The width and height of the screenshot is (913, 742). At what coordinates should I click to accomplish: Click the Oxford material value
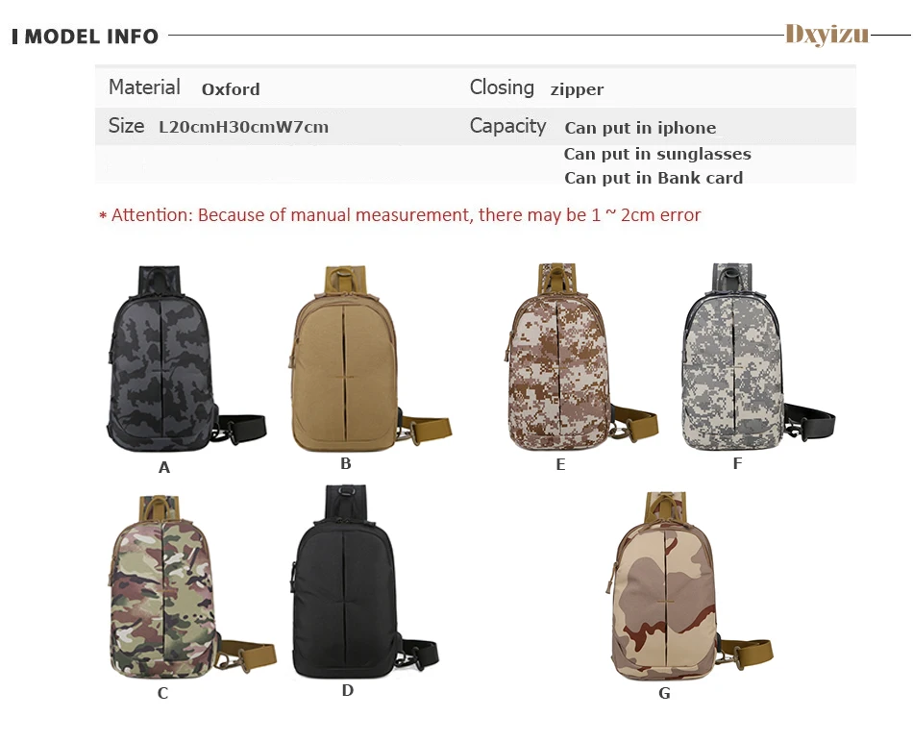point(231,89)
